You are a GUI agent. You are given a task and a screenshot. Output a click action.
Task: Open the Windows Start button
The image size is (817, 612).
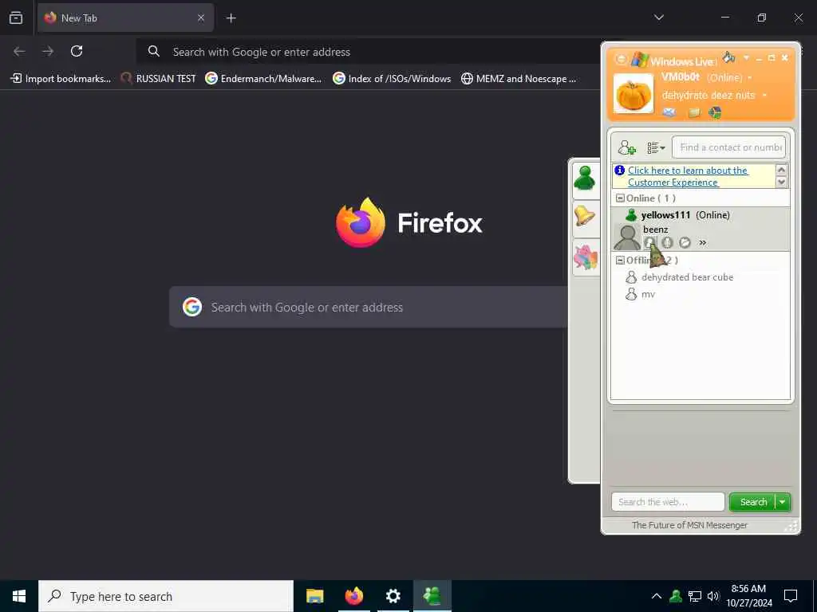tap(19, 596)
